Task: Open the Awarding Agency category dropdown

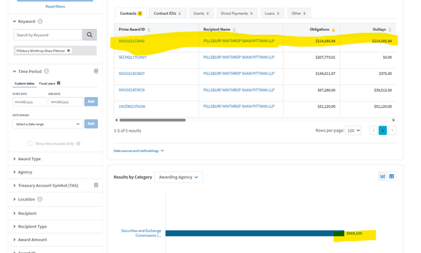Action: (178, 177)
